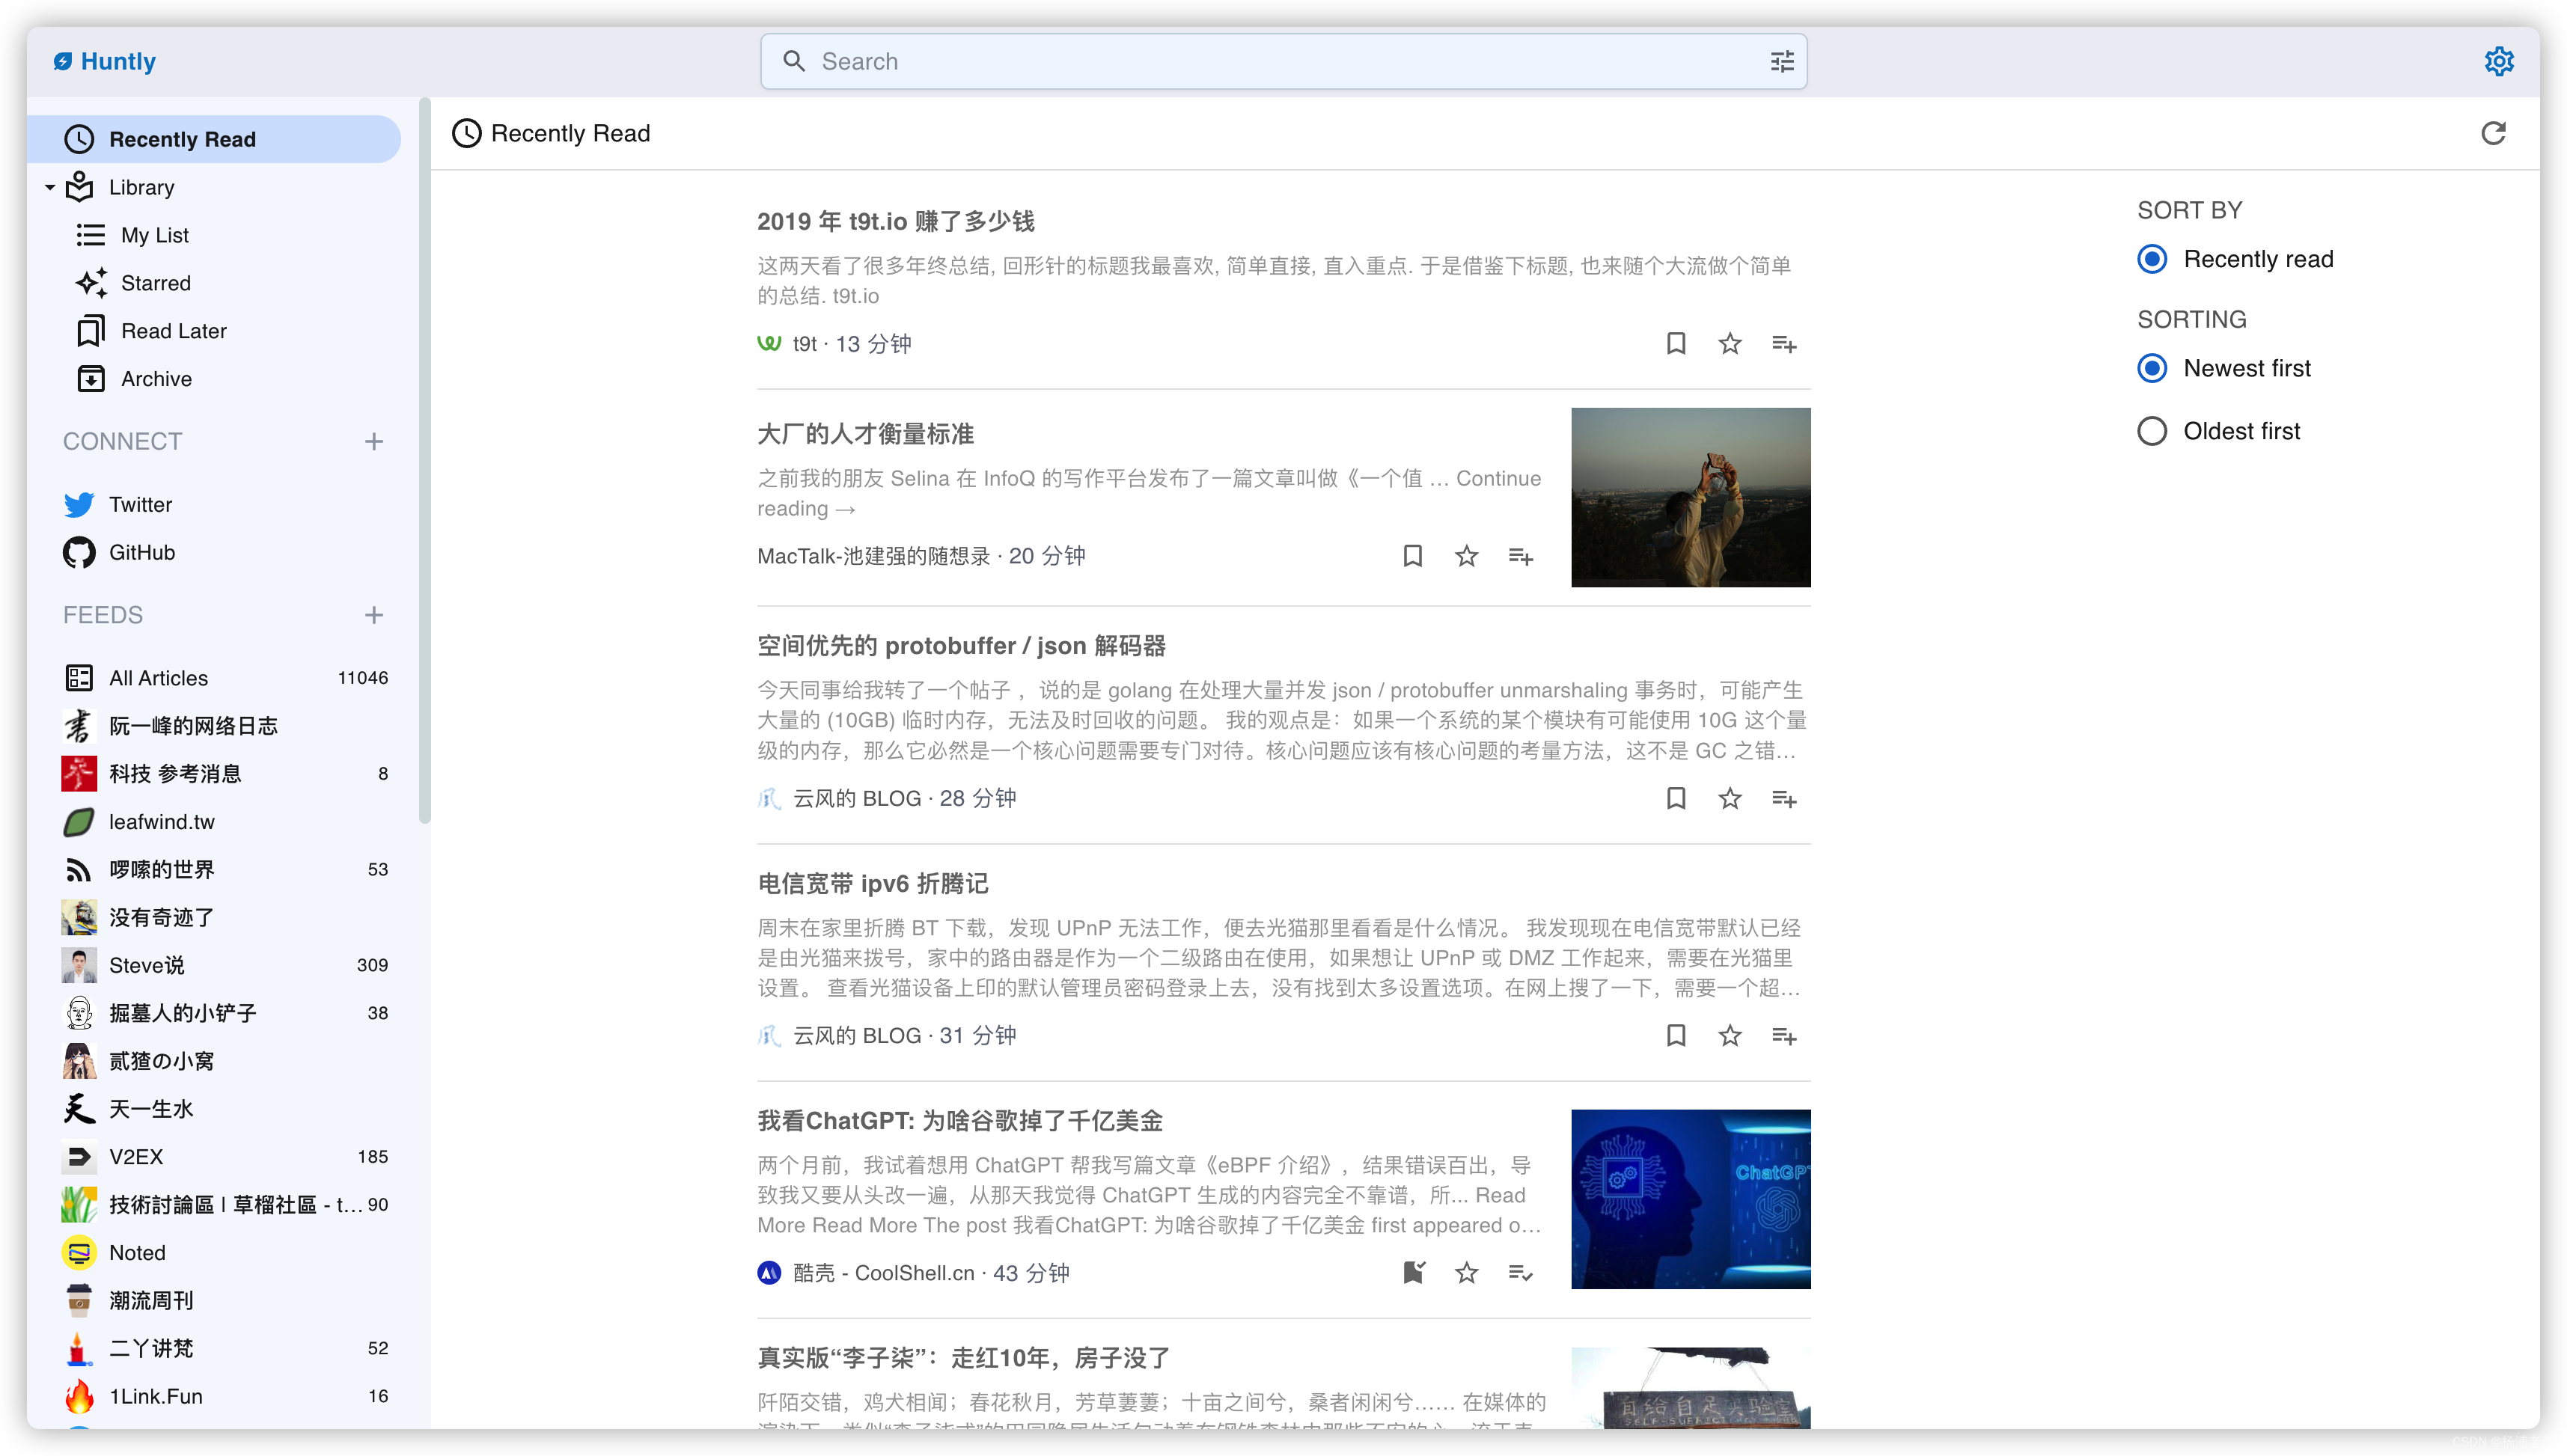Bookmark the t9t.io article
The height and width of the screenshot is (1456, 2567).
(x=1676, y=343)
